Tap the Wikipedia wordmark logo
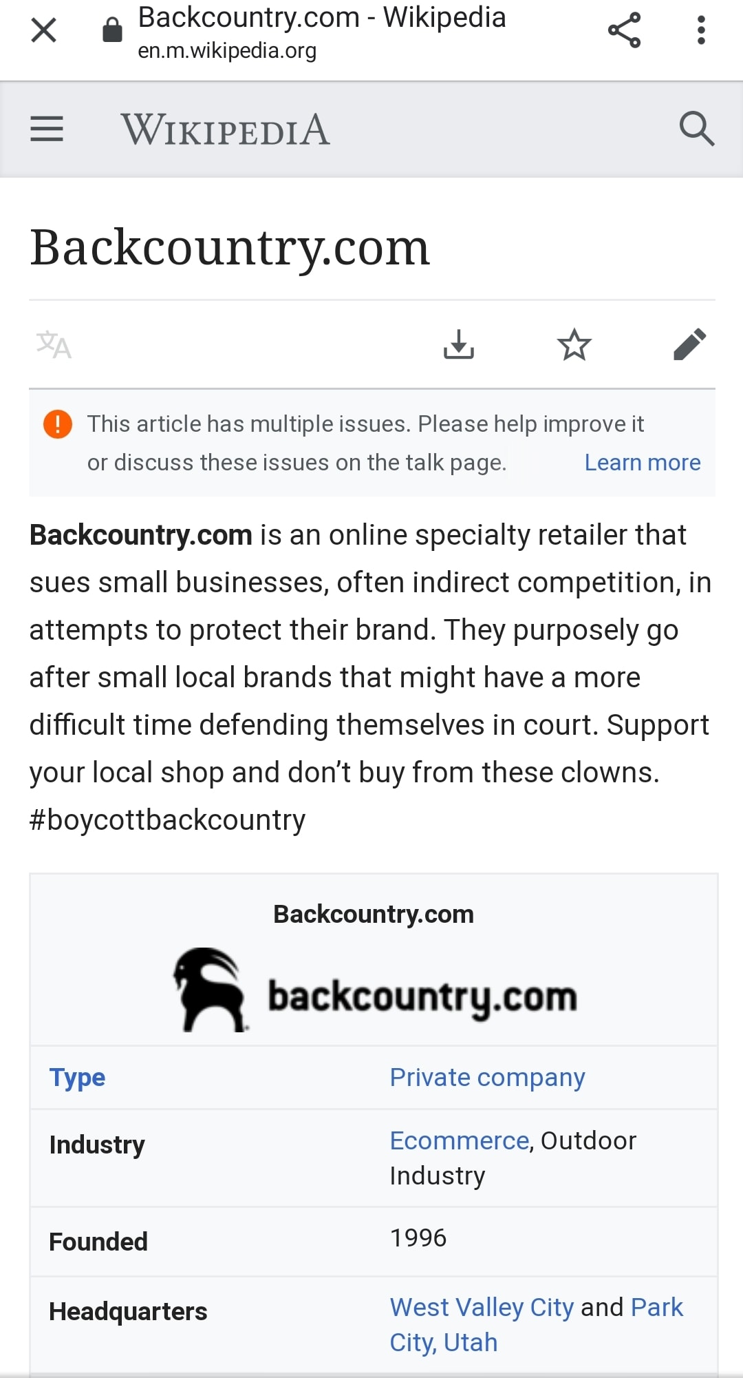The height and width of the screenshot is (1378, 743). coord(226,129)
